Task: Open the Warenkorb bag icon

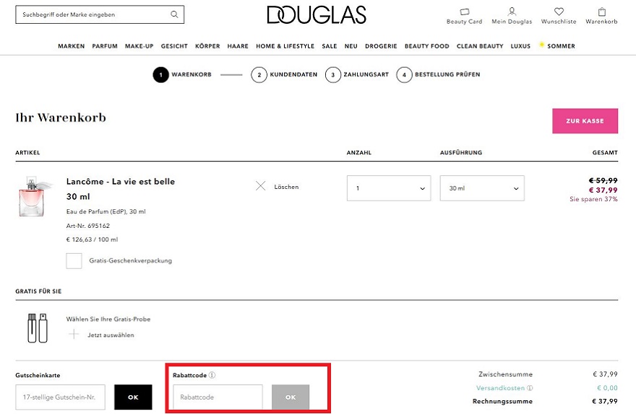Action: (x=602, y=12)
